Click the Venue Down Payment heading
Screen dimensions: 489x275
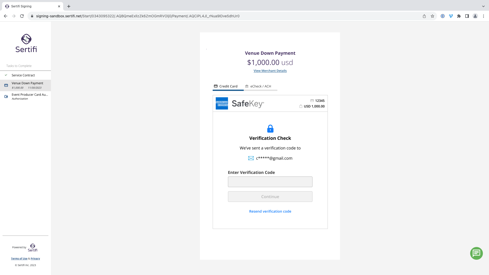tap(270, 53)
